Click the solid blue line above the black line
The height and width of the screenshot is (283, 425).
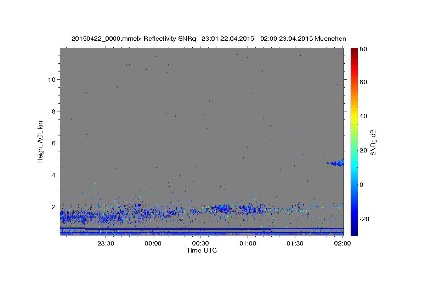[x=202, y=229]
